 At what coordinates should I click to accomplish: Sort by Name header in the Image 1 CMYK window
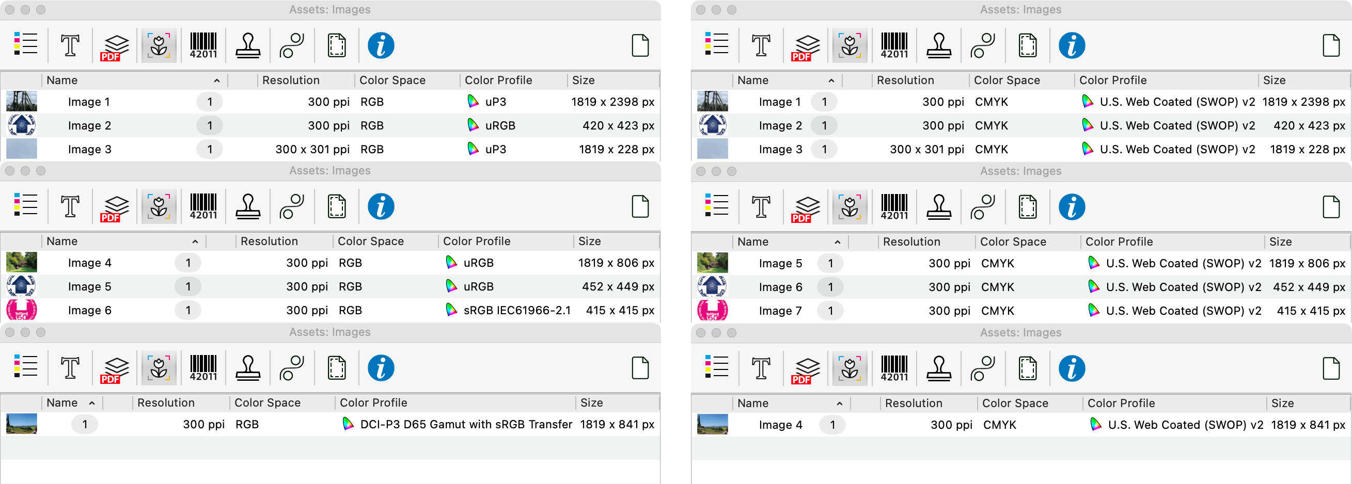[x=787, y=80]
